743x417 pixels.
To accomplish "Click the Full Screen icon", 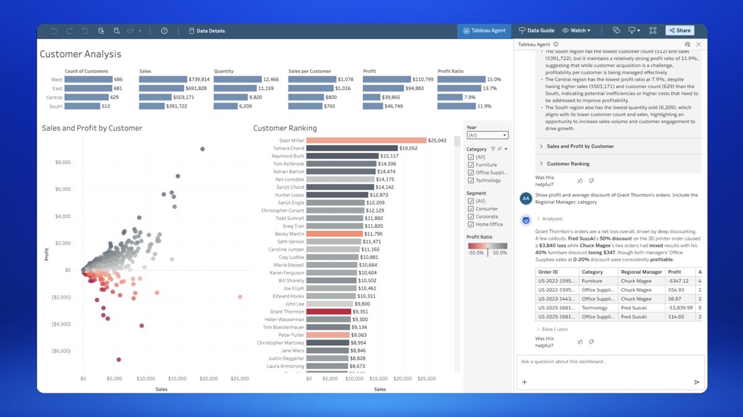I will pyautogui.click(x=653, y=30).
